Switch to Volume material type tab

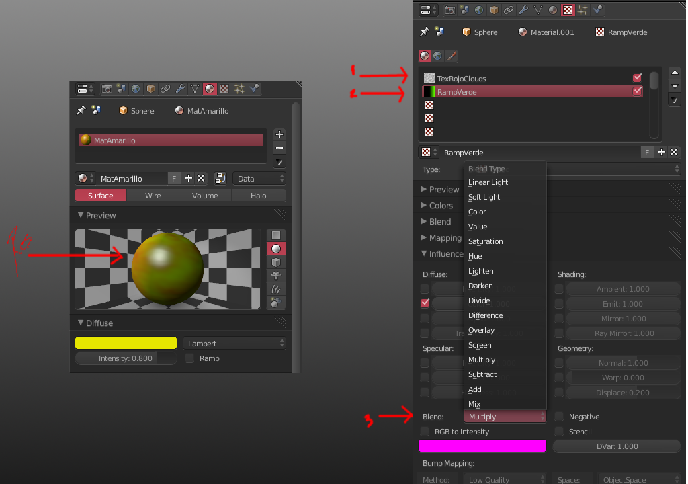[205, 196]
